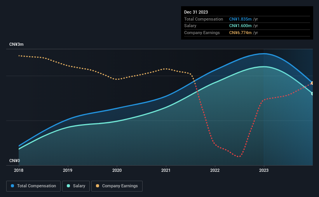Click the Total Compensation tooltip row label
Image resolution: width=319 pixels, height=197 pixels.
204,19
